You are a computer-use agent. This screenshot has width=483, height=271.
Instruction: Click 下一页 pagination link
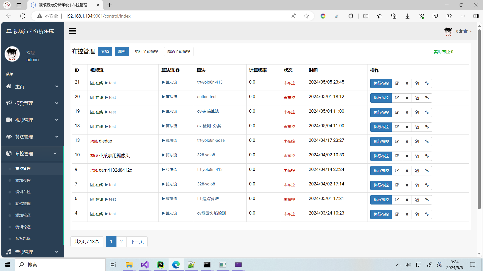(137, 242)
